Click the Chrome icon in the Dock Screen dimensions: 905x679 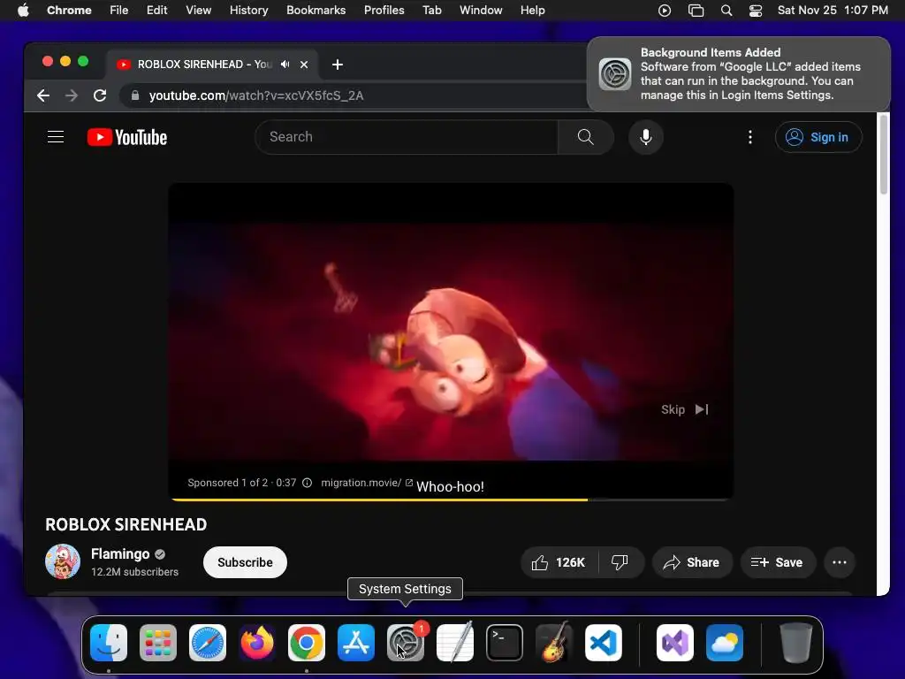[x=307, y=643]
